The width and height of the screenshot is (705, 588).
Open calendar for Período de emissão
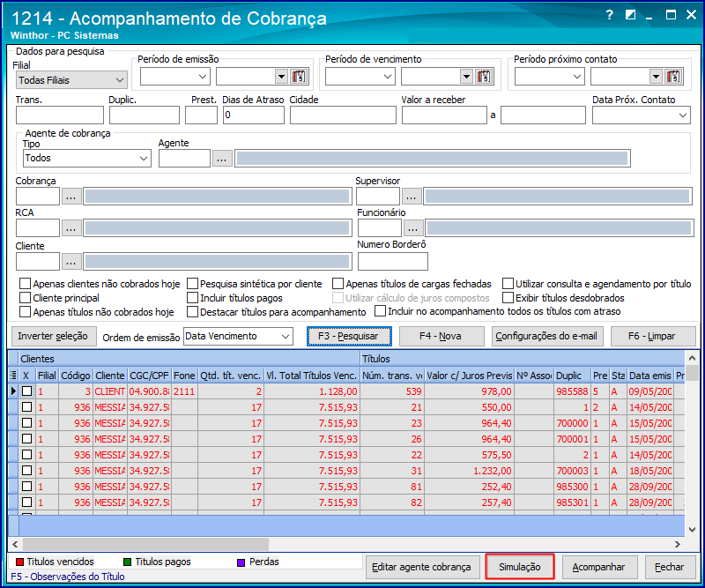[299, 77]
